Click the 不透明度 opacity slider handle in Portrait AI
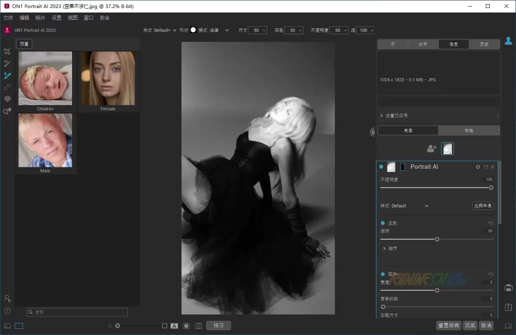This screenshot has height=335, width=516. pyautogui.click(x=491, y=187)
